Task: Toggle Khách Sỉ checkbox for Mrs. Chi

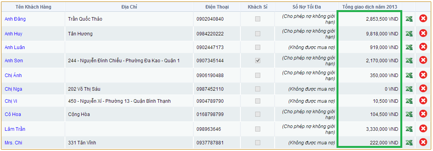Action: (258, 143)
